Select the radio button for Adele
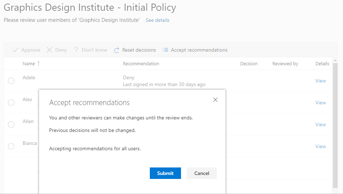 pos(11,81)
